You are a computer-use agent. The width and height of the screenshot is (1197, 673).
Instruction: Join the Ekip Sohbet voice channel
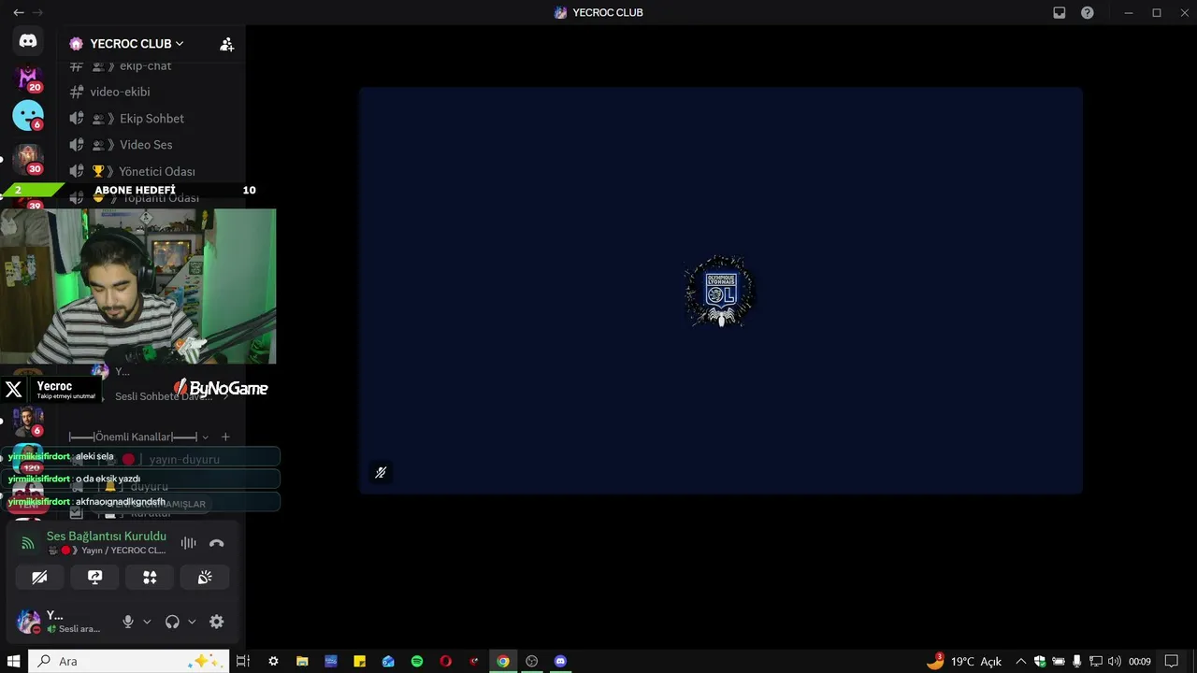click(151, 118)
